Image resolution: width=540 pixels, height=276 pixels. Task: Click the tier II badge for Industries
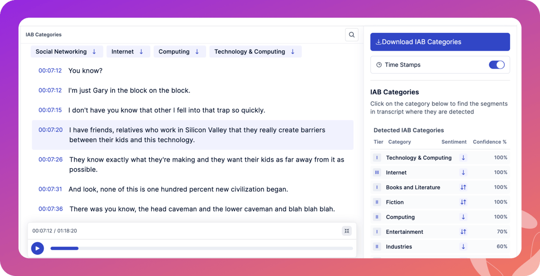(377, 246)
